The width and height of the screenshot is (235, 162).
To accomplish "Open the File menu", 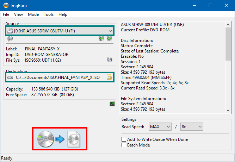I will (6, 14).
